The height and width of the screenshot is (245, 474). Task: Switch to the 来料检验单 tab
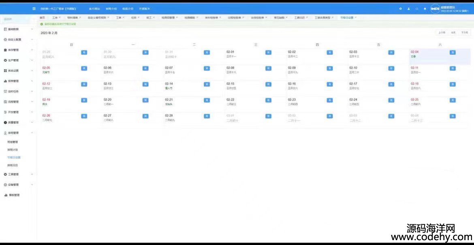click(x=211, y=18)
